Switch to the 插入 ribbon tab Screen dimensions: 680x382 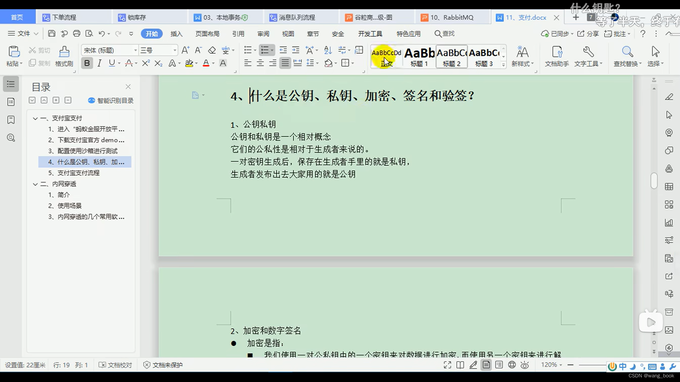176,34
